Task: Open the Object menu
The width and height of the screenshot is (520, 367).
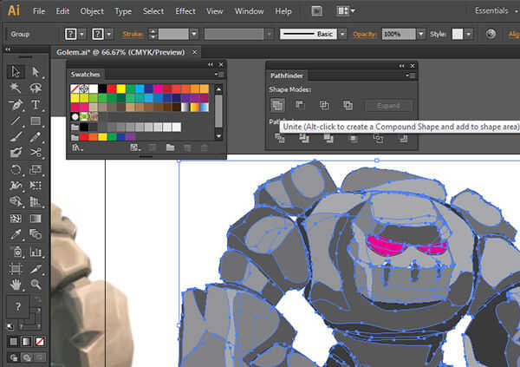Action: (x=92, y=11)
